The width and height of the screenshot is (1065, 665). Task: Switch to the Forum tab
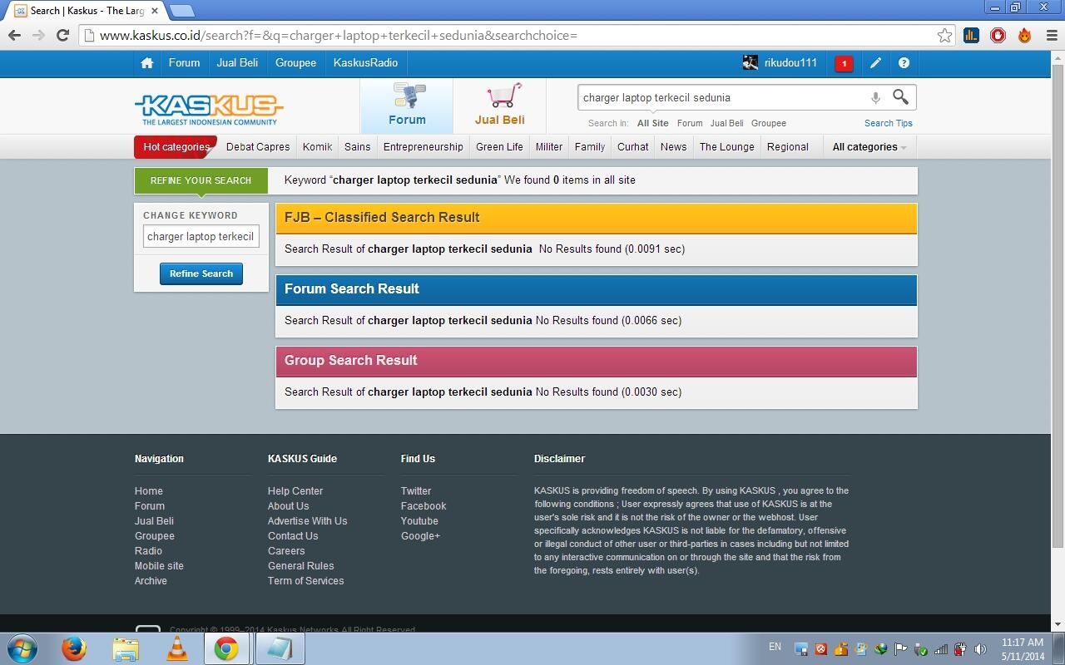(x=407, y=106)
